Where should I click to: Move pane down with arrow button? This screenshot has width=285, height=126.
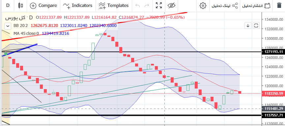(x=248, y=26)
